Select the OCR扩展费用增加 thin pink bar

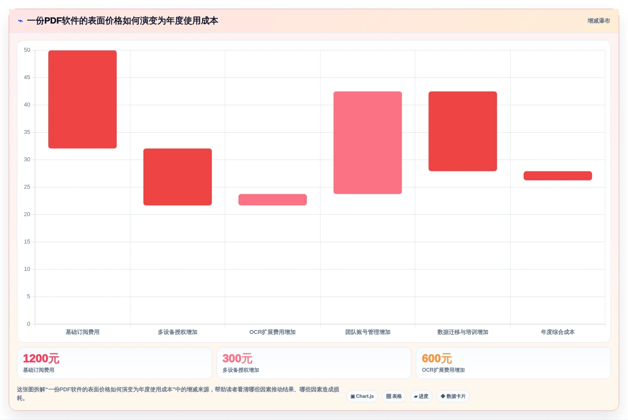click(273, 200)
